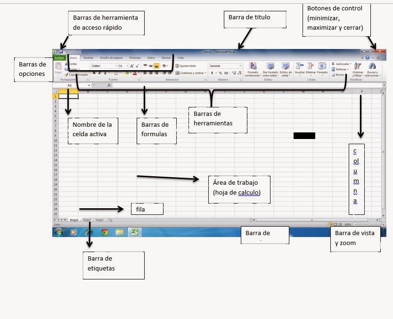Click the currency dollar format icon
The image size is (393, 319).
coord(212,73)
